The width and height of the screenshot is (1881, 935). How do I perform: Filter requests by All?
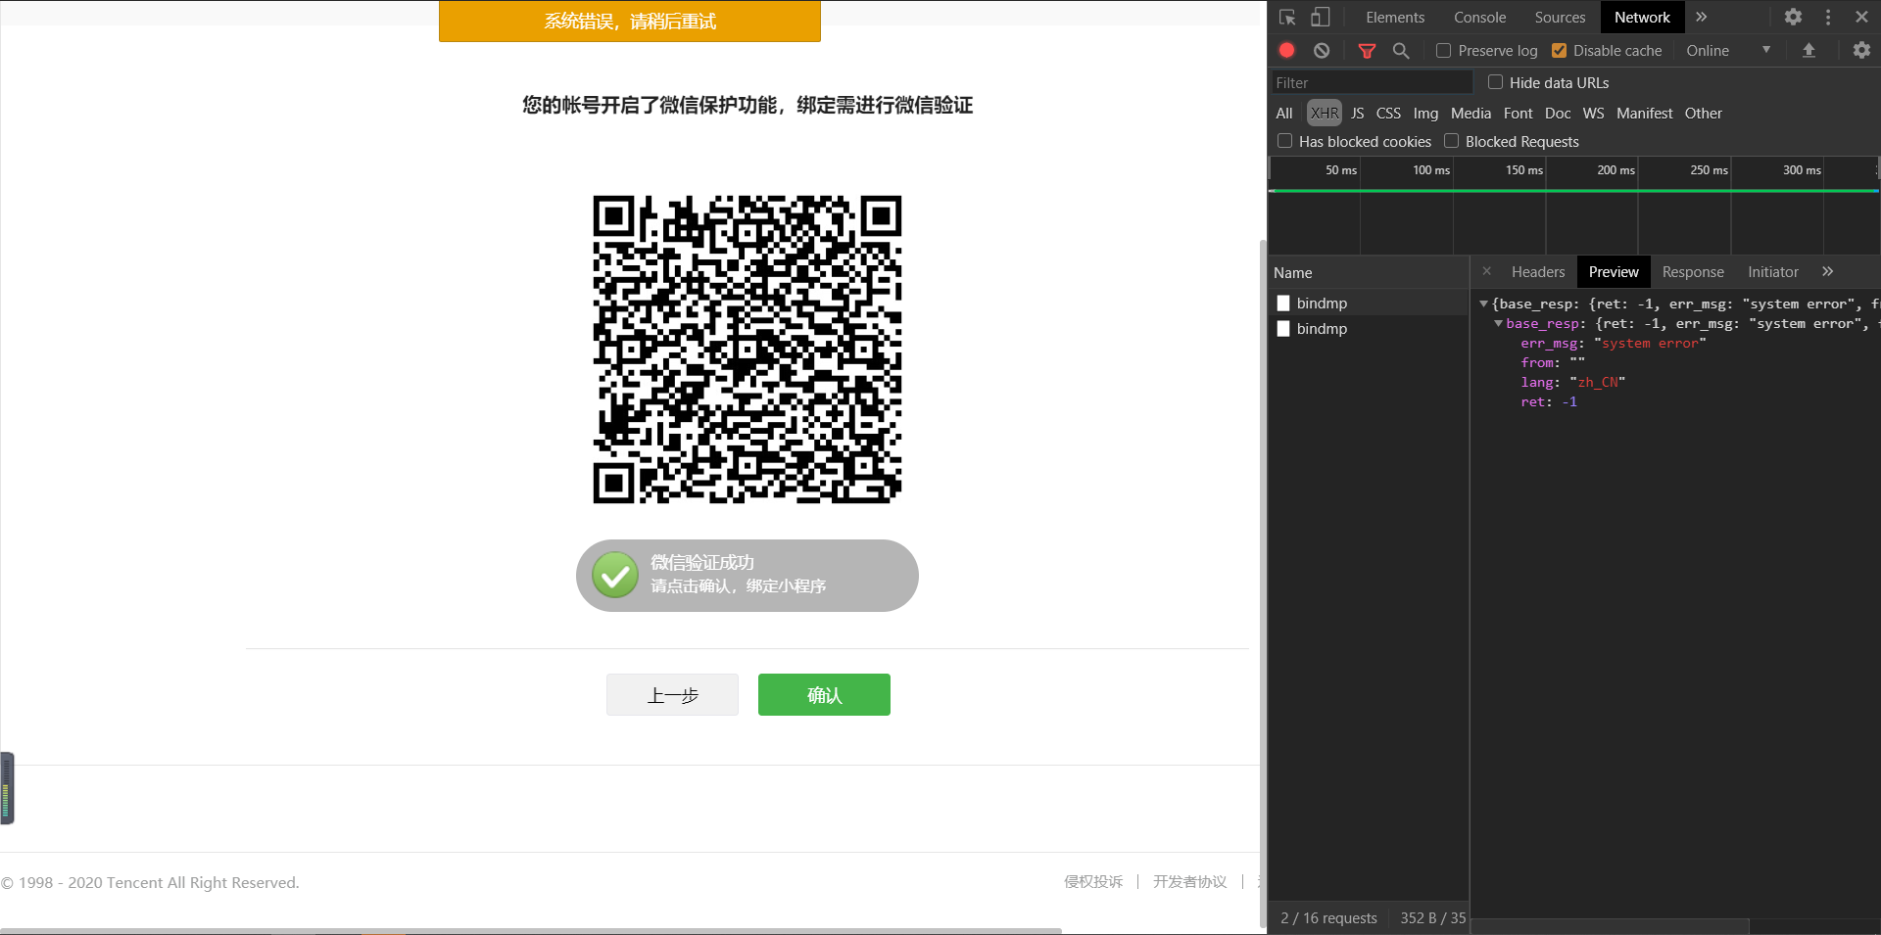1284,113
